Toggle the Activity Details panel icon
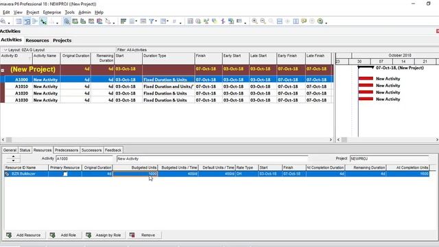 tap(67, 21)
